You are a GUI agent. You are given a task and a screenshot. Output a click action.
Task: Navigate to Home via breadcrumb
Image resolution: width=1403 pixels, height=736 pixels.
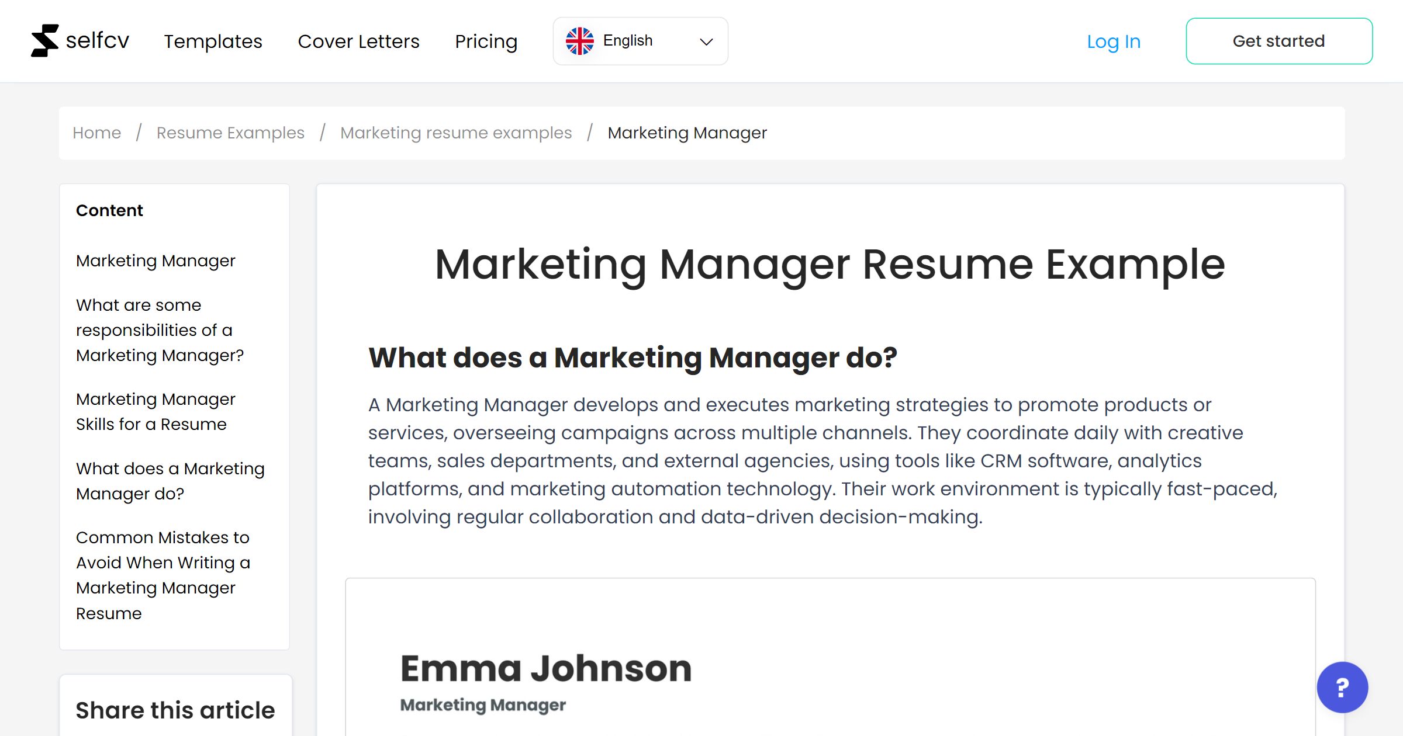click(x=96, y=133)
